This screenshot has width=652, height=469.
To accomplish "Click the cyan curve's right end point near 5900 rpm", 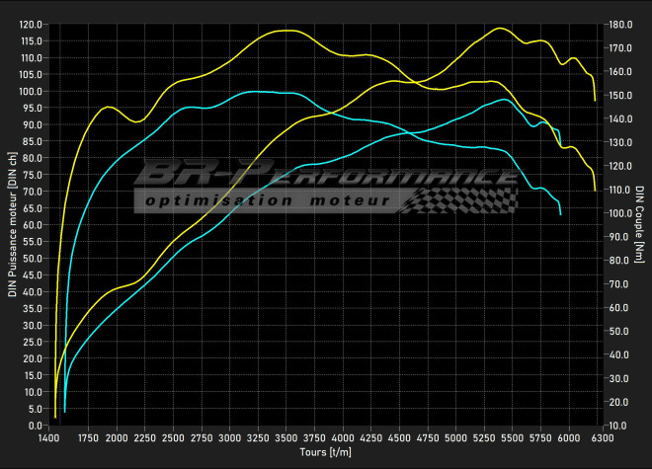I will point(560,213).
